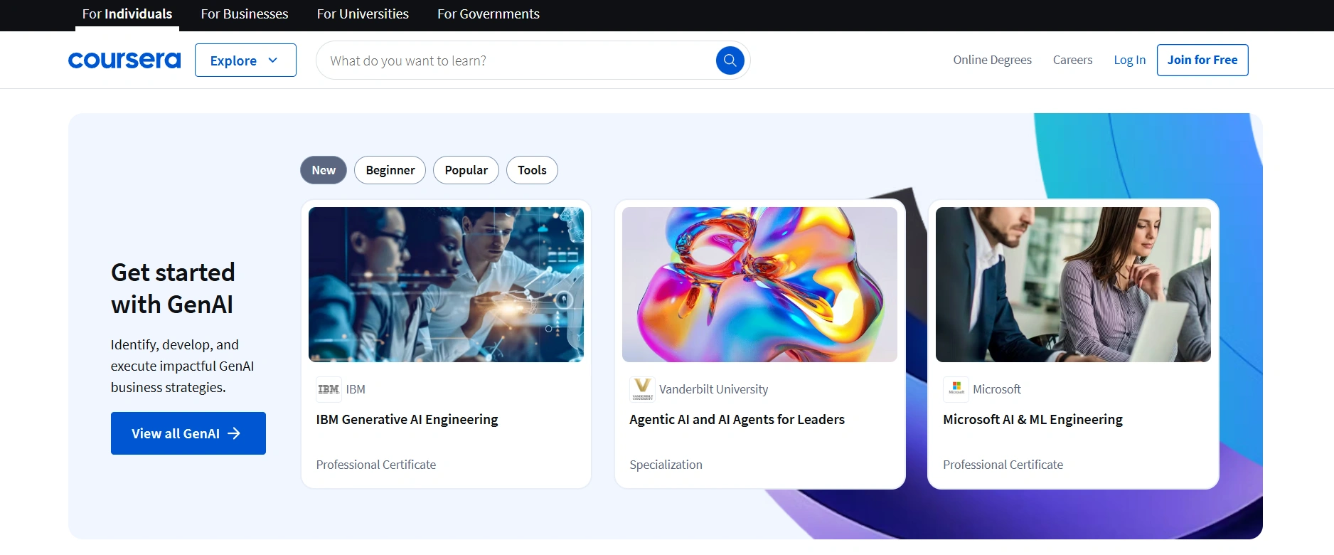Viewport: 1334px width, 555px height.
Task: Click the IBM Generative AI Engineering title
Action: pos(407,419)
